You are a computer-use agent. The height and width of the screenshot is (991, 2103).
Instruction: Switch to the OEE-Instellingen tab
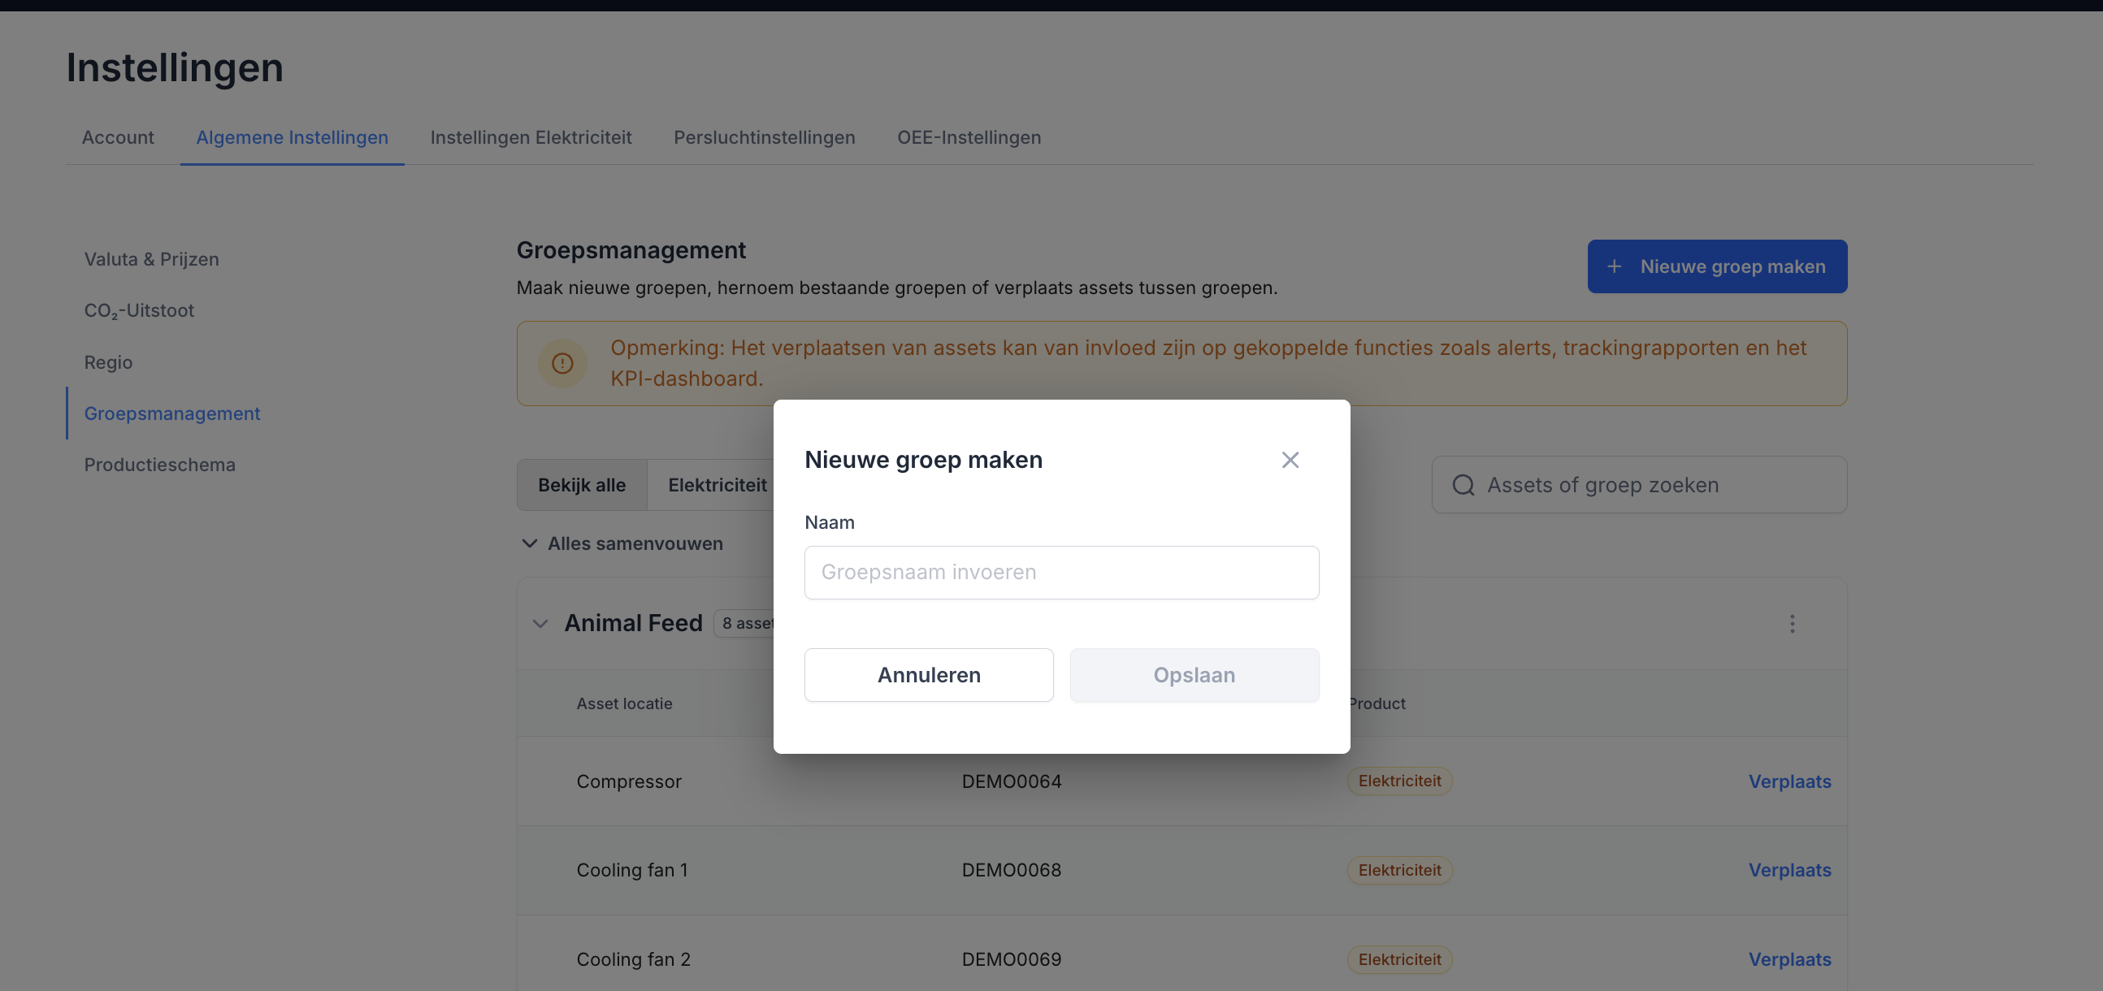tap(969, 137)
